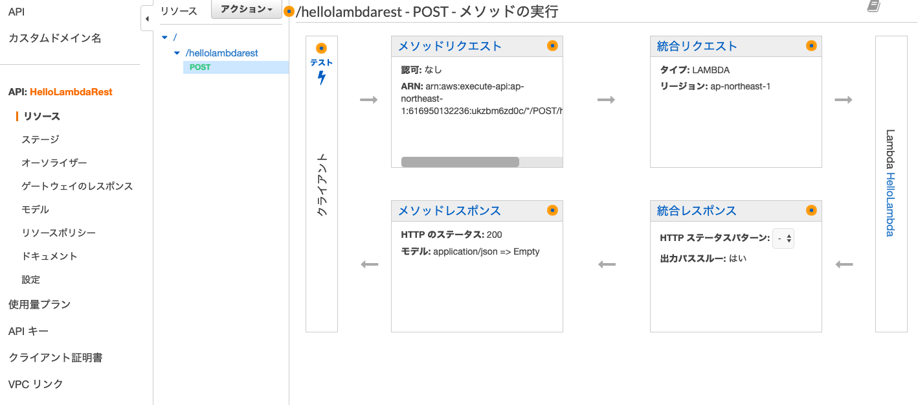The image size is (918, 405).
Task: Click the orange status dot on 統合リクエスト header
Action: (812, 45)
